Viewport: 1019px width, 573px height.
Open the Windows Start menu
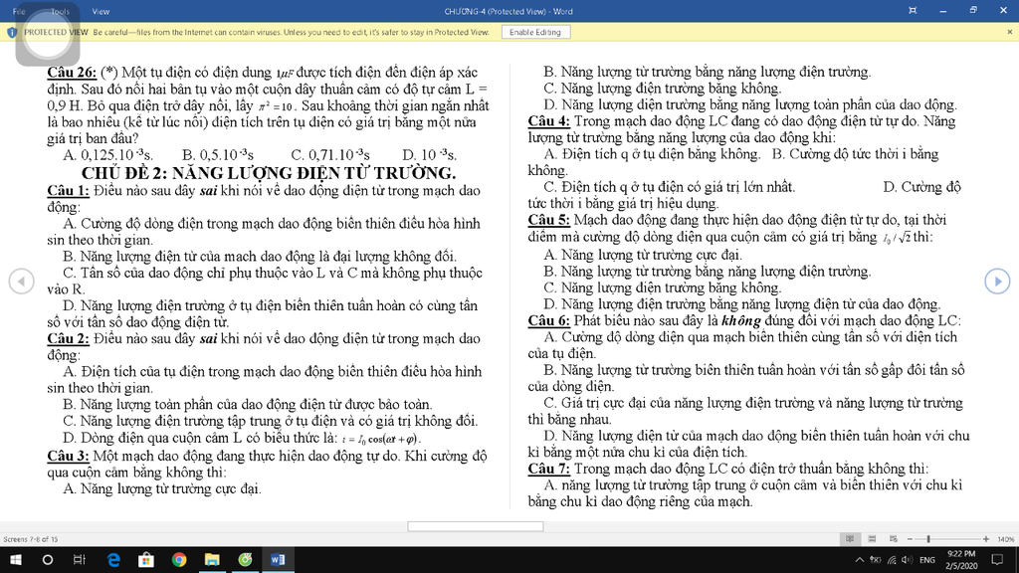[x=16, y=559]
